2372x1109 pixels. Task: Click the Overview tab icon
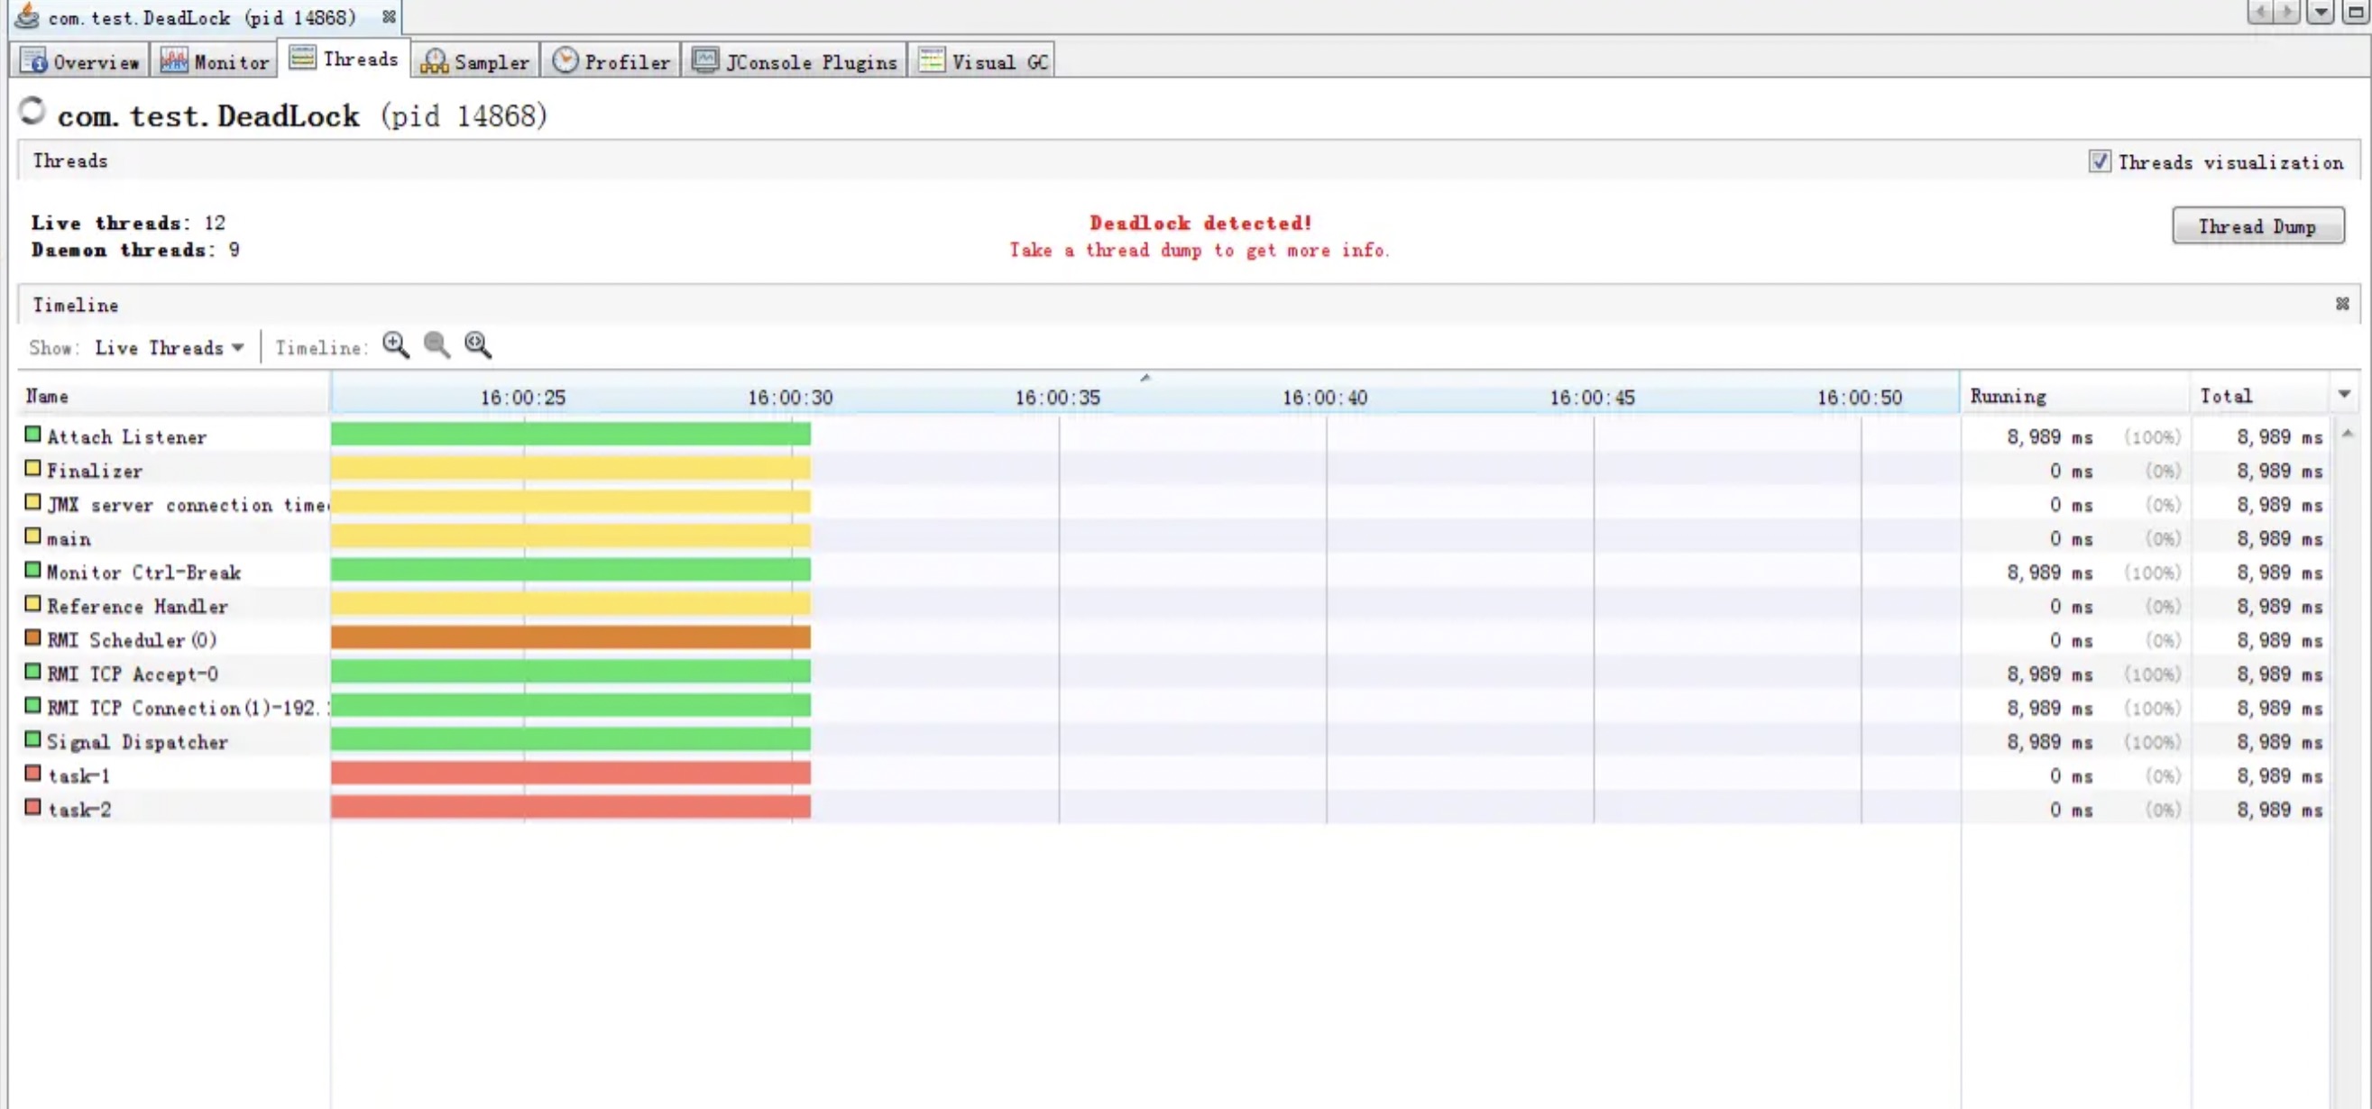click(34, 60)
